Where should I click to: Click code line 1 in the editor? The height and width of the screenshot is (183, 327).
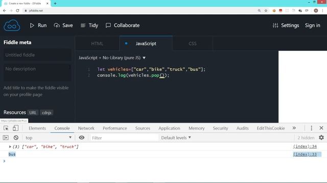[x=151, y=69]
